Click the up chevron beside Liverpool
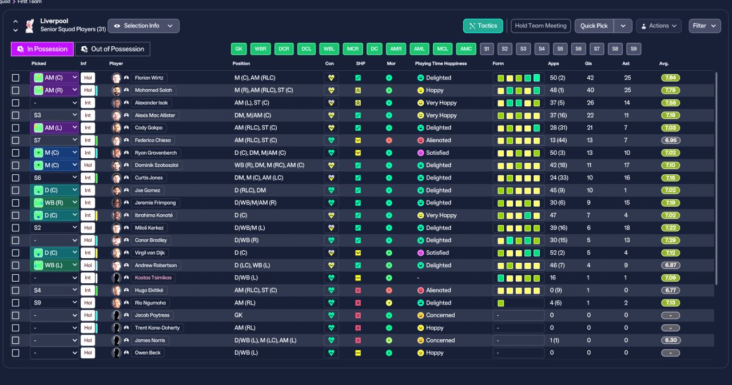 point(15,22)
